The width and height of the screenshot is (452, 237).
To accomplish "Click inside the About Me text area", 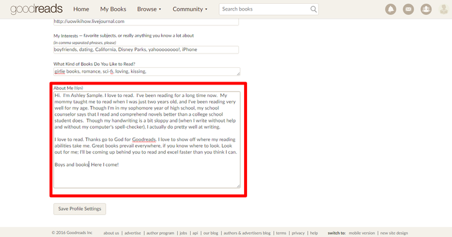I will click(x=147, y=140).
